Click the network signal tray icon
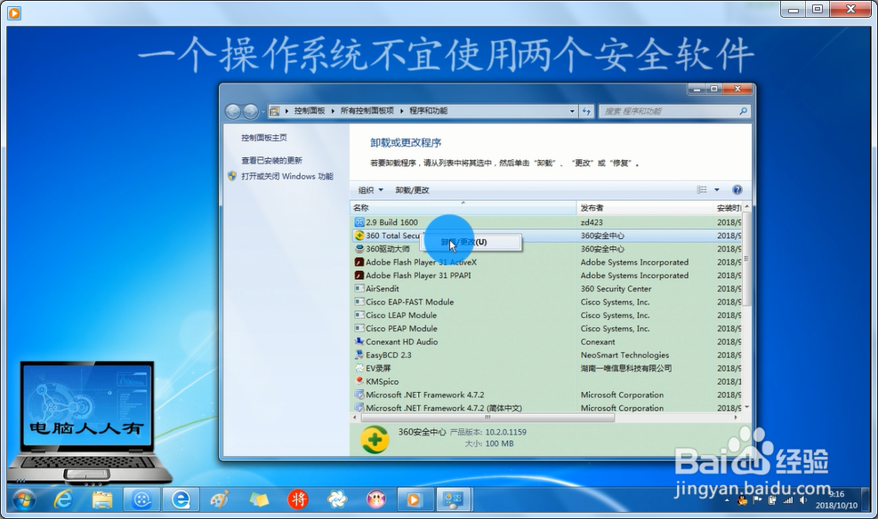 (788, 500)
